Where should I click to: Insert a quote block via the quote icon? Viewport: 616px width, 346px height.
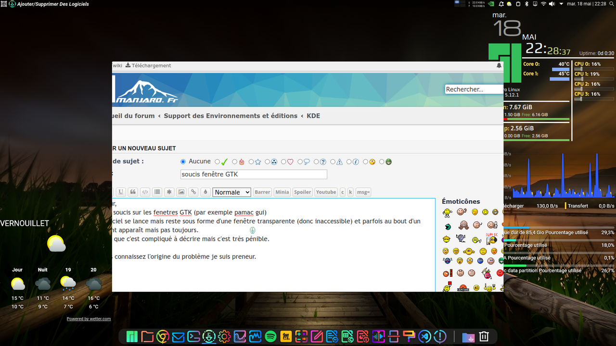[133, 192]
